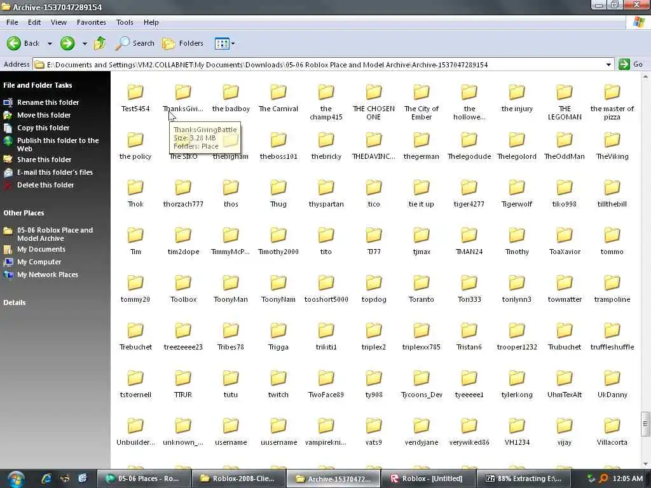
Task: Open the Tools menu
Action: point(125,22)
